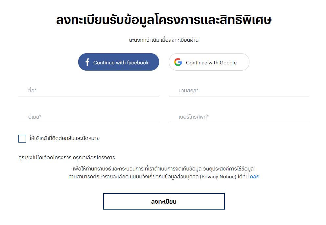Click the ลงทะเบียนรับข้อมูลโครงการและสิทธิพิเศษ heading

click(164, 20)
